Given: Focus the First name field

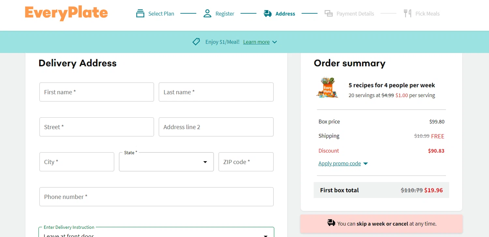Looking at the screenshot, I should (x=96, y=92).
